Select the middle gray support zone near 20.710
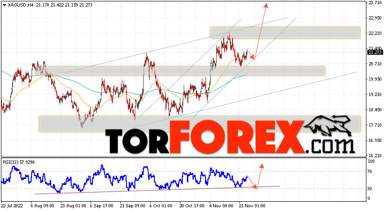The width and height of the screenshot is (385, 211). click(x=180, y=71)
